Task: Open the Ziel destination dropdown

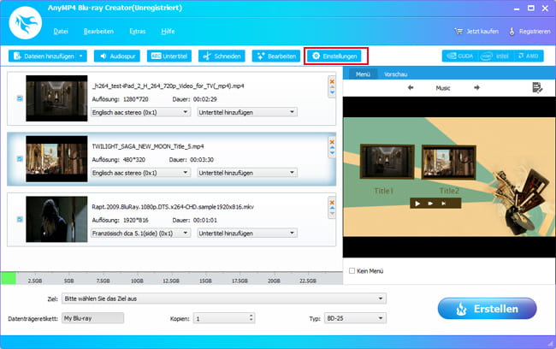Action: [x=224, y=299]
